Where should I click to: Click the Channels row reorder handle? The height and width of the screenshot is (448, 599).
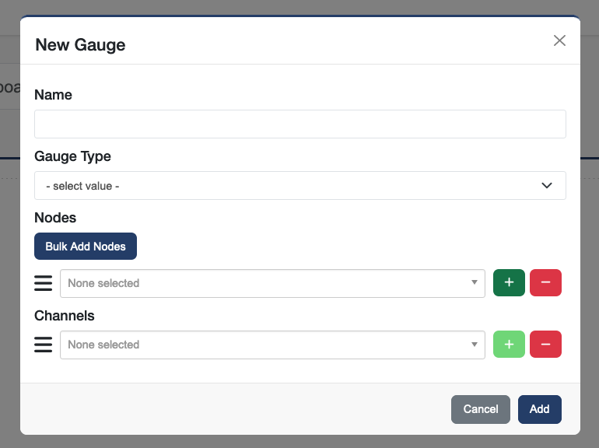point(44,345)
